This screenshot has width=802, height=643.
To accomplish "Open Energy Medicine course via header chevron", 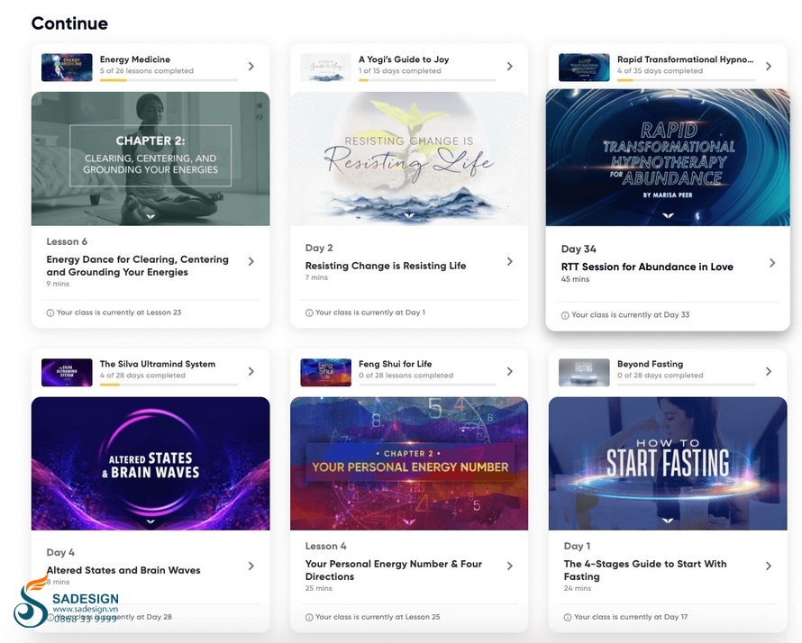I will [251, 67].
